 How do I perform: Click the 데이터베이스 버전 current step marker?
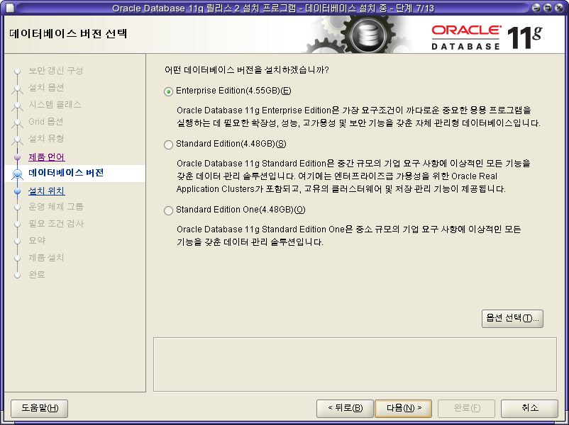coord(18,174)
